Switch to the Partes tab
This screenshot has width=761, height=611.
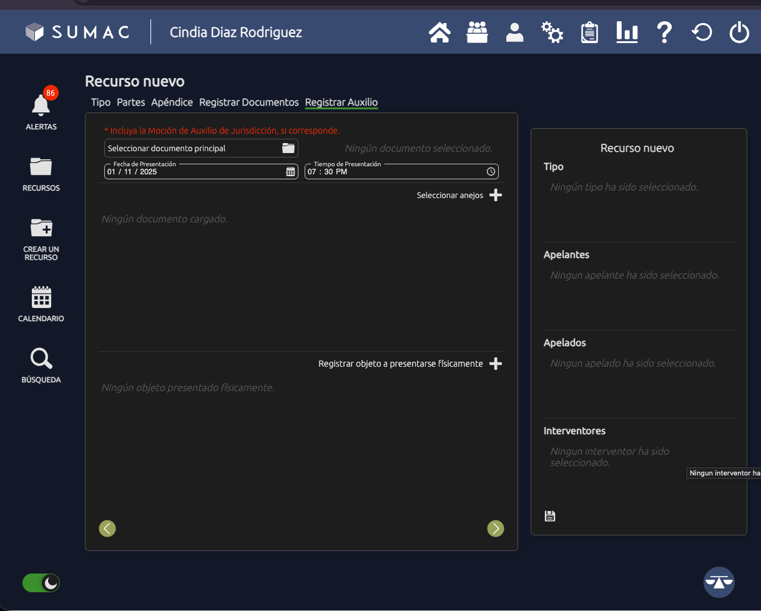point(130,102)
